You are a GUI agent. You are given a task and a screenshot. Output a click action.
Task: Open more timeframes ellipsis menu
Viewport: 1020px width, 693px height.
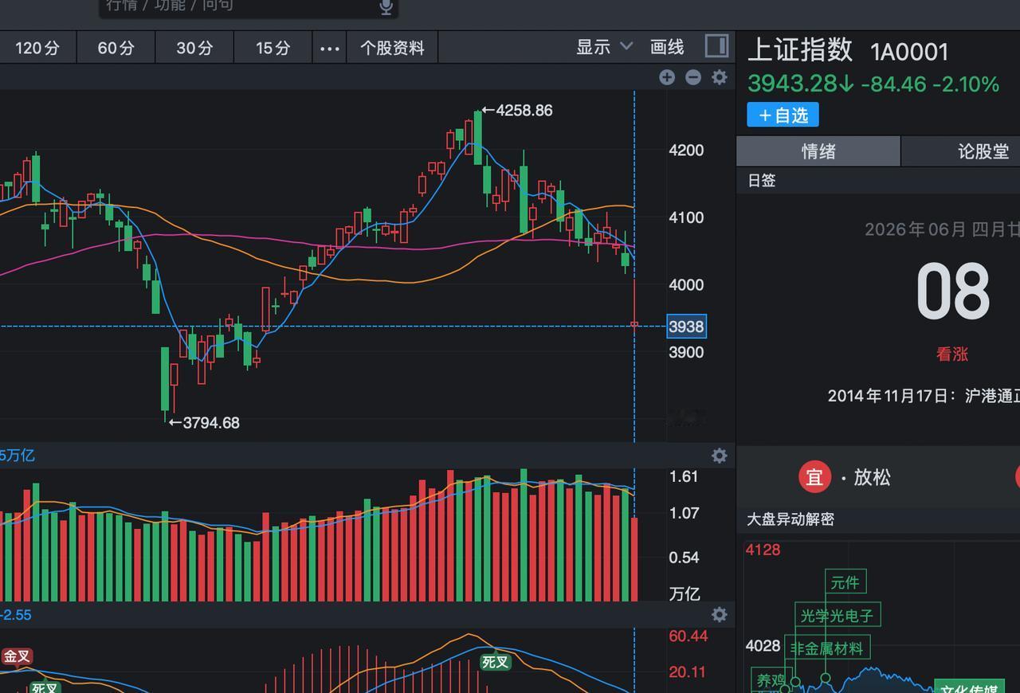pos(329,48)
